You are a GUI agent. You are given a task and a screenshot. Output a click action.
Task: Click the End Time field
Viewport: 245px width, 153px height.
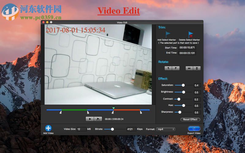coord(187,53)
